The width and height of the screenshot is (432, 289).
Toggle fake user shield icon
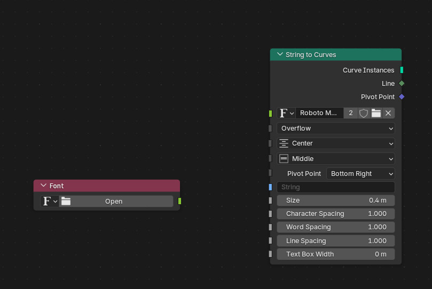[364, 113]
